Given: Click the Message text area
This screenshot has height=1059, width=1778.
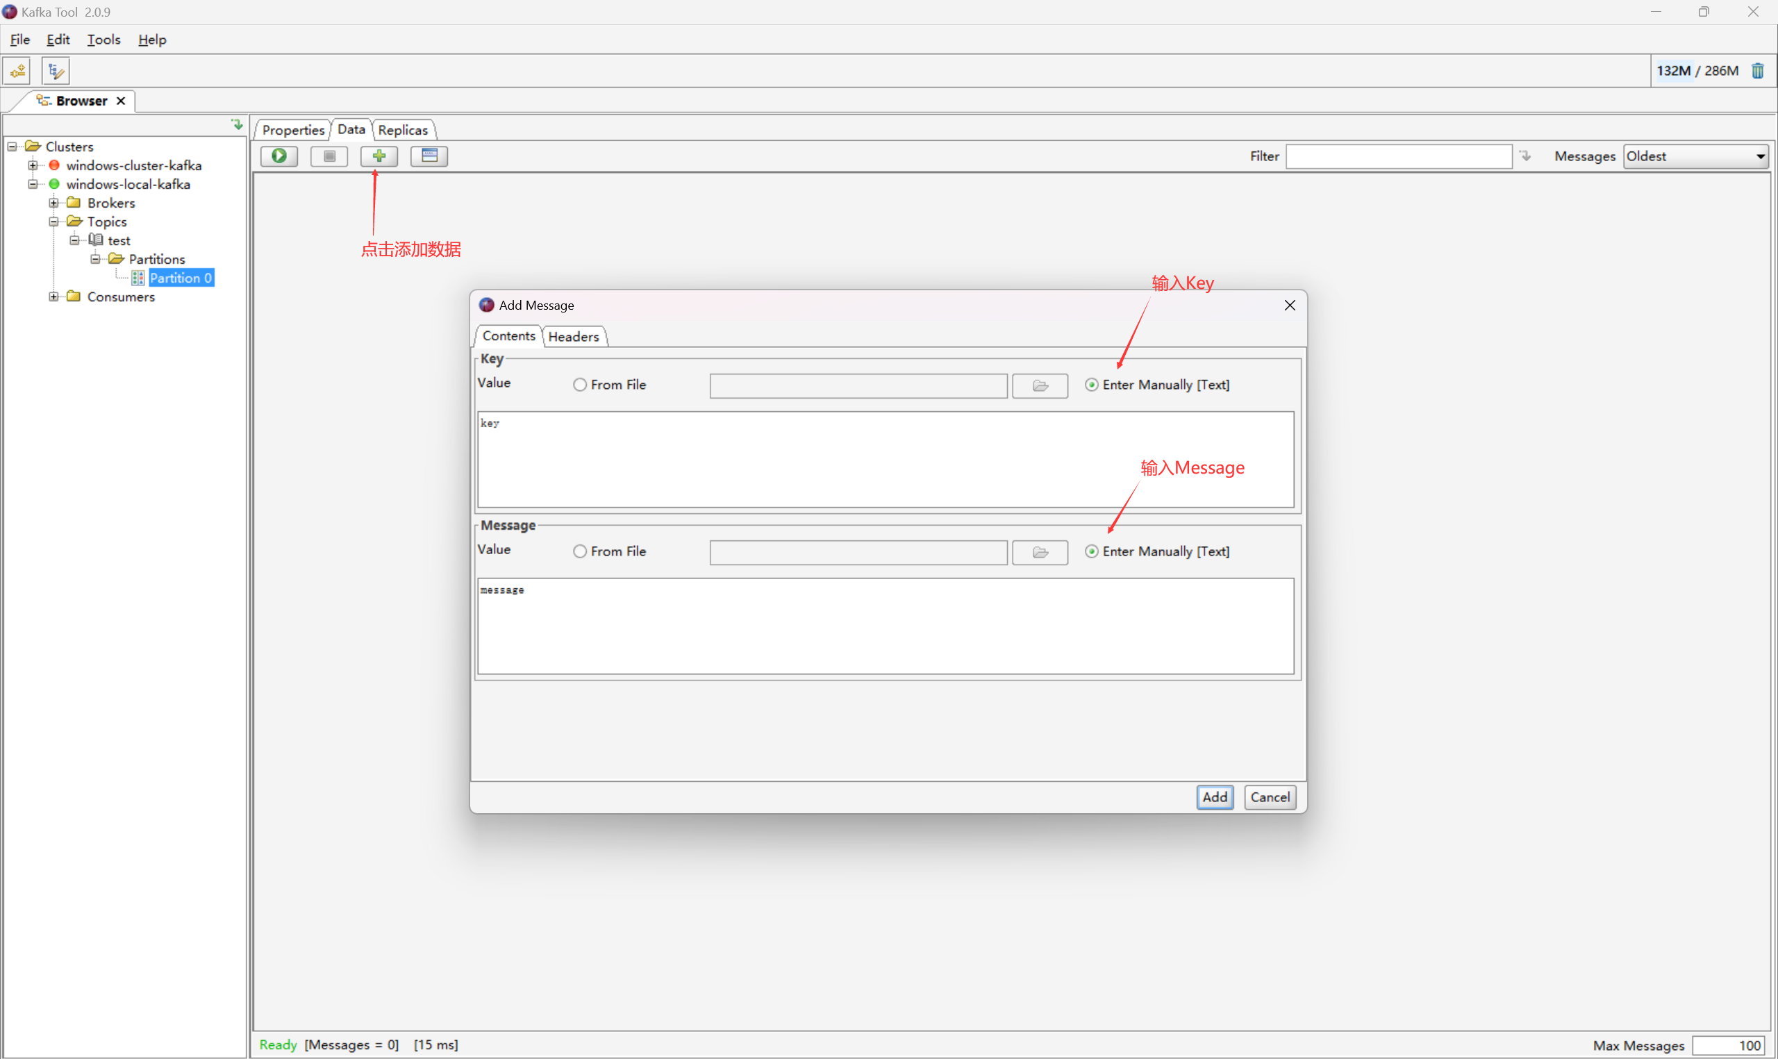Looking at the screenshot, I should (x=886, y=626).
